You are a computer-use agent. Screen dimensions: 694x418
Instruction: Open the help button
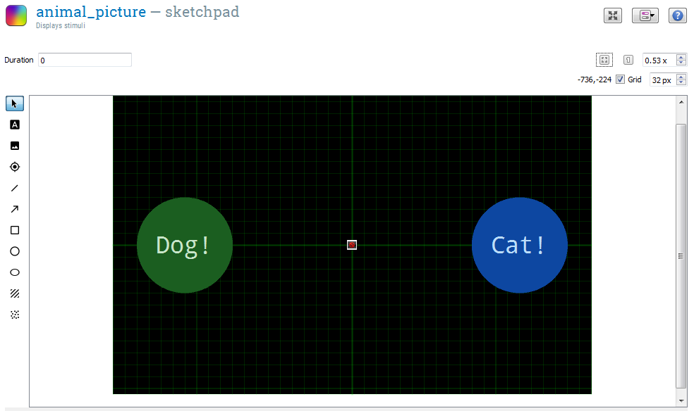[678, 15]
